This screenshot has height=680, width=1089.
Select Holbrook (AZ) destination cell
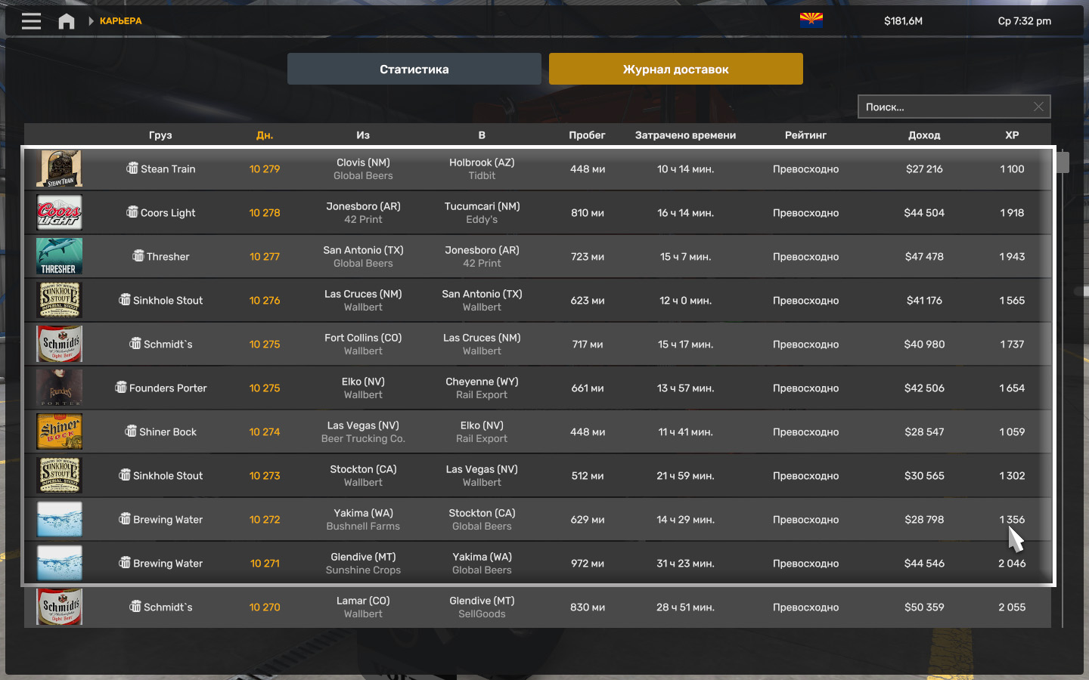[x=482, y=162]
